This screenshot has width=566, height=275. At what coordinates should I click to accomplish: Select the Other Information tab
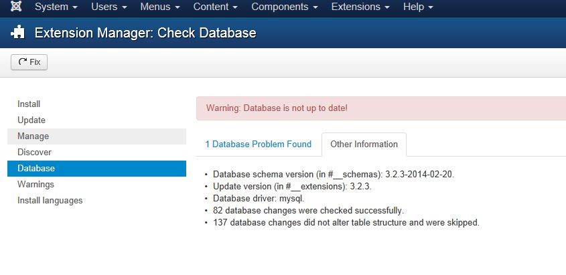(x=364, y=144)
